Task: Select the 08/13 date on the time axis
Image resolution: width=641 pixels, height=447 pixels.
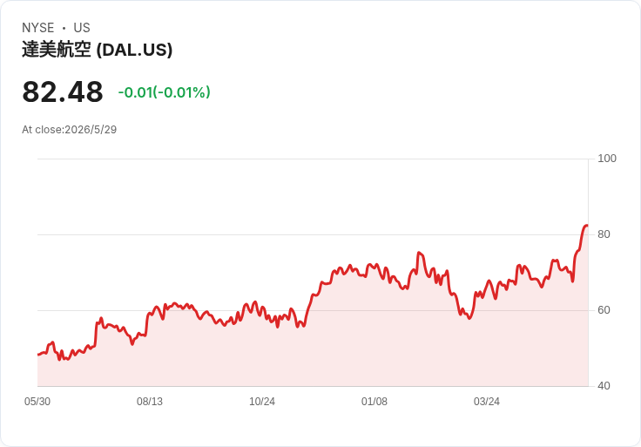Action: [150, 402]
